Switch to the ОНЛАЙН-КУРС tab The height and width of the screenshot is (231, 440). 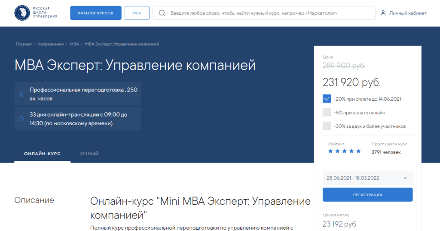coord(43,154)
